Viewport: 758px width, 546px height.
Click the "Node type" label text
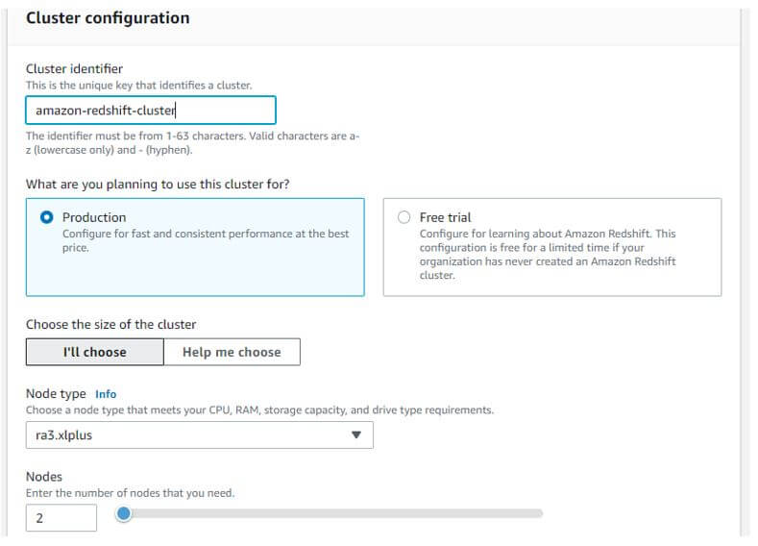click(56, 394)
